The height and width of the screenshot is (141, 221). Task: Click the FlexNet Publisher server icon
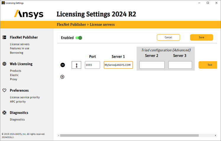point(4,37)
